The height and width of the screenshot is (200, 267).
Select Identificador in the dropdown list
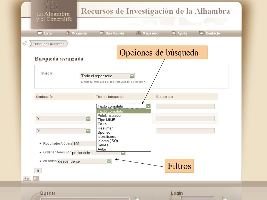tap(123, 137)
